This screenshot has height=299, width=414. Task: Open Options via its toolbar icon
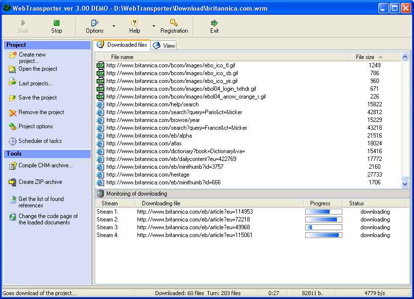click(95, 23)
